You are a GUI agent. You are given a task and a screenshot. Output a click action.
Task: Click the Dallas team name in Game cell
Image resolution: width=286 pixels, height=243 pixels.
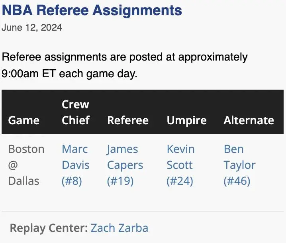pyautogui.click(x=24, y=181)
